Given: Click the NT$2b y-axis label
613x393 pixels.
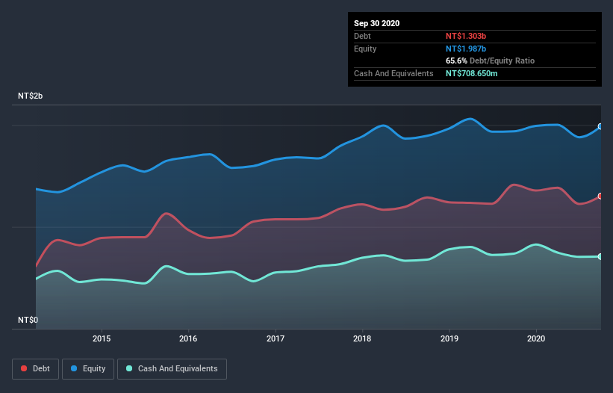Looking at the screenshot, I should click(x=30, y=96).
